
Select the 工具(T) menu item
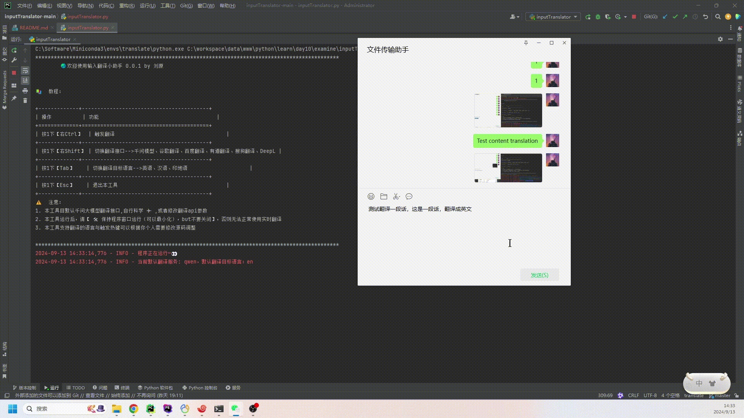click(167, 5)
